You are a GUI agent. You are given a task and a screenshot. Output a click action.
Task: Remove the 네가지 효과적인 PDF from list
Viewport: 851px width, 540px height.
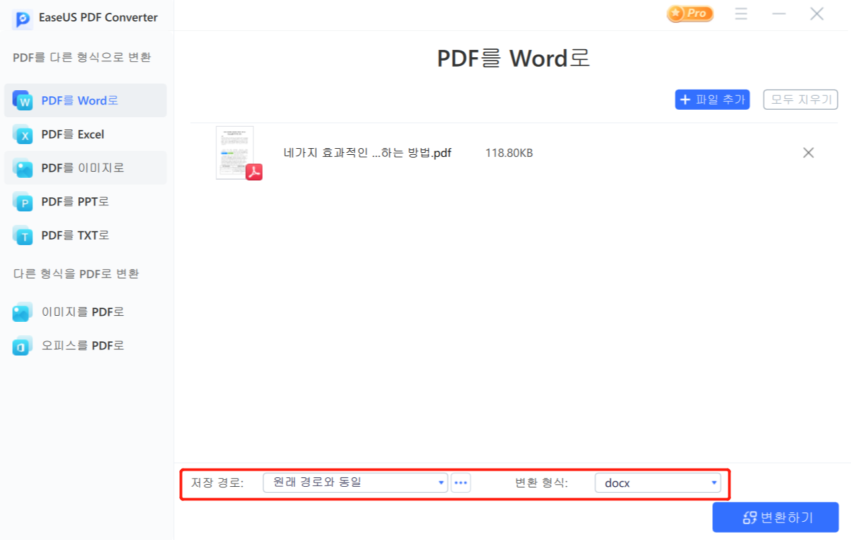click(x=808, y=153)
